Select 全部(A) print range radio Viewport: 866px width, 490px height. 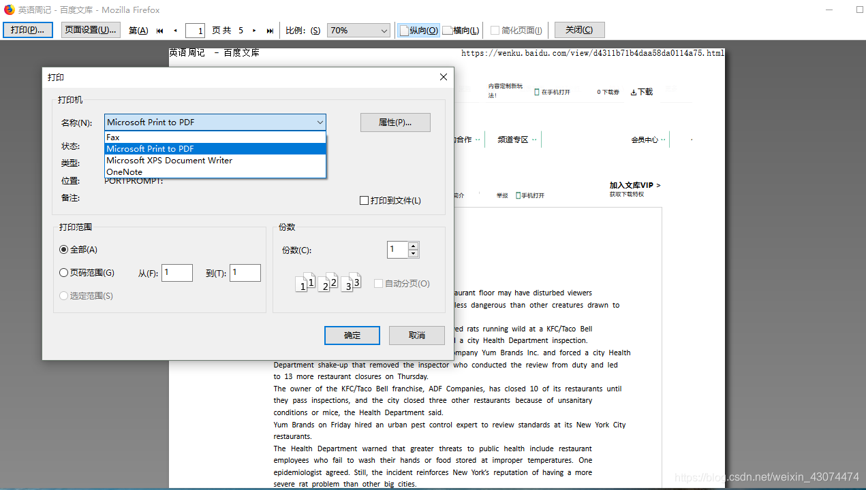click(x=64, y=250)
